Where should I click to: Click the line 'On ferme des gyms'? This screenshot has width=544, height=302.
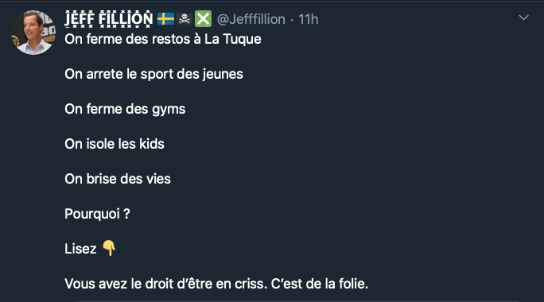(125, 109)
